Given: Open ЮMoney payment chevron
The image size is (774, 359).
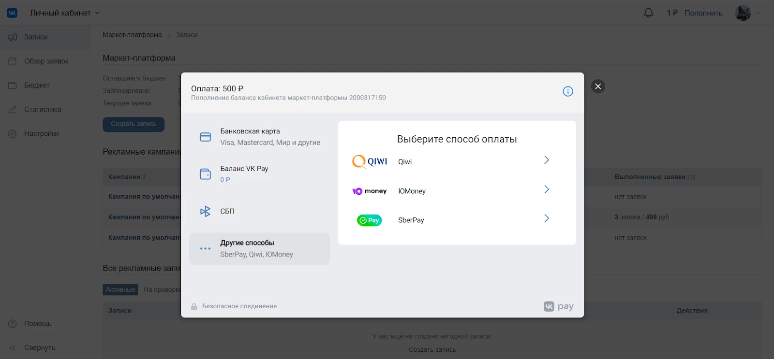Looking at the screenshot, I should click(x=547, y=189).
